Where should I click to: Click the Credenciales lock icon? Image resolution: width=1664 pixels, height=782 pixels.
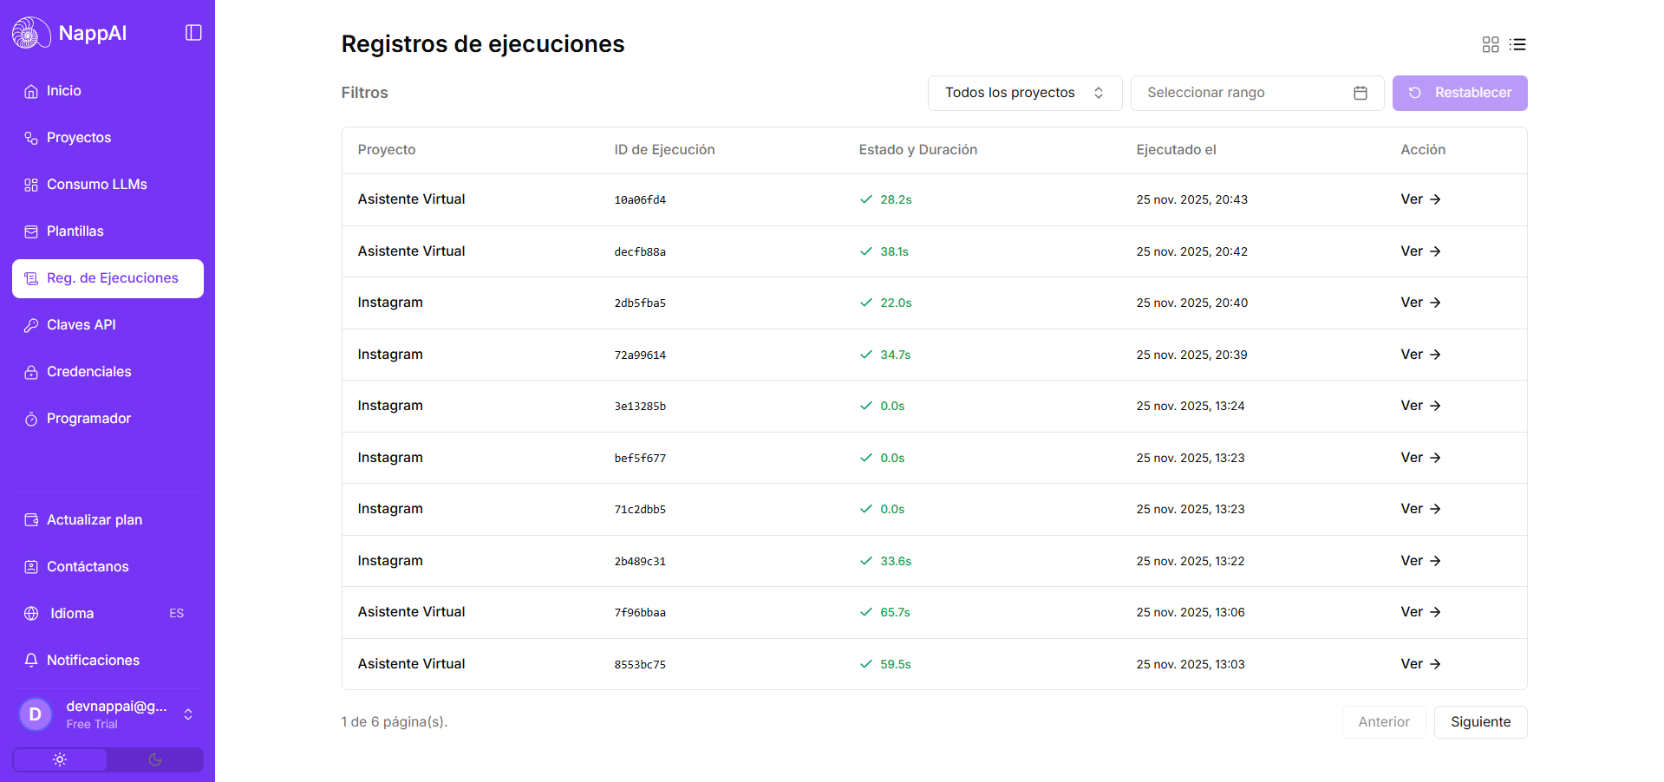pyautogui.click(x=30, y=371)
